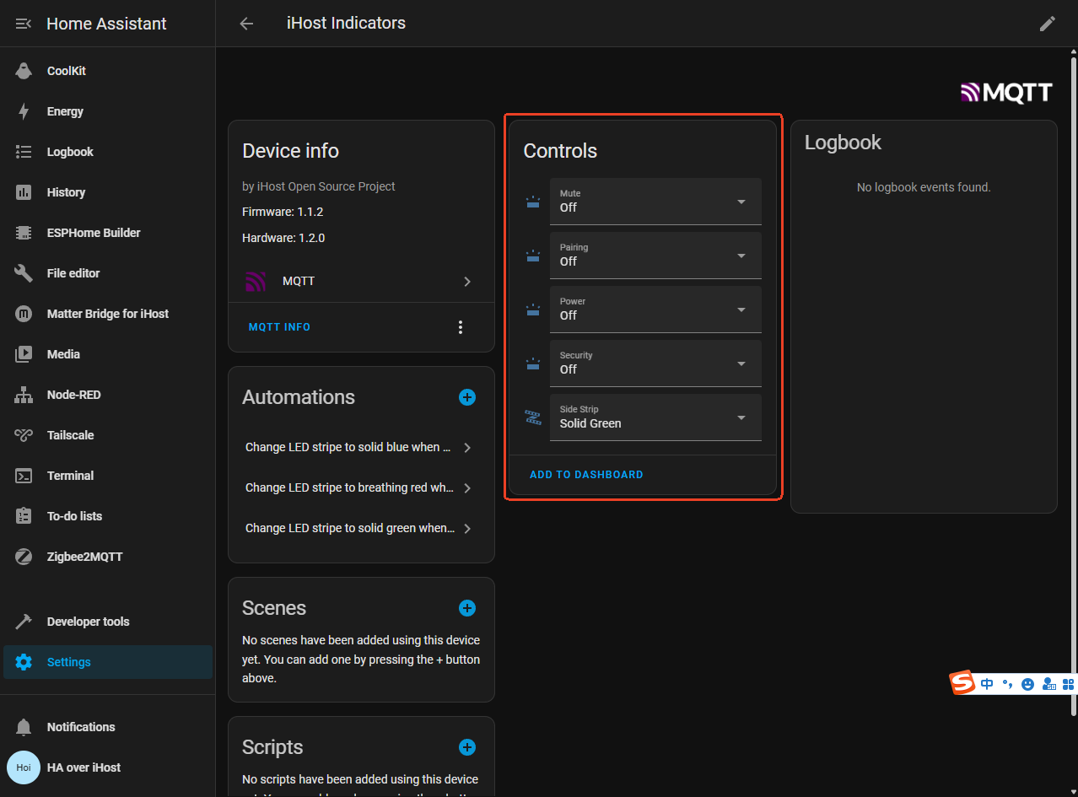Go back using the arrow icon
1078x797 pixels.
[246, 24]
